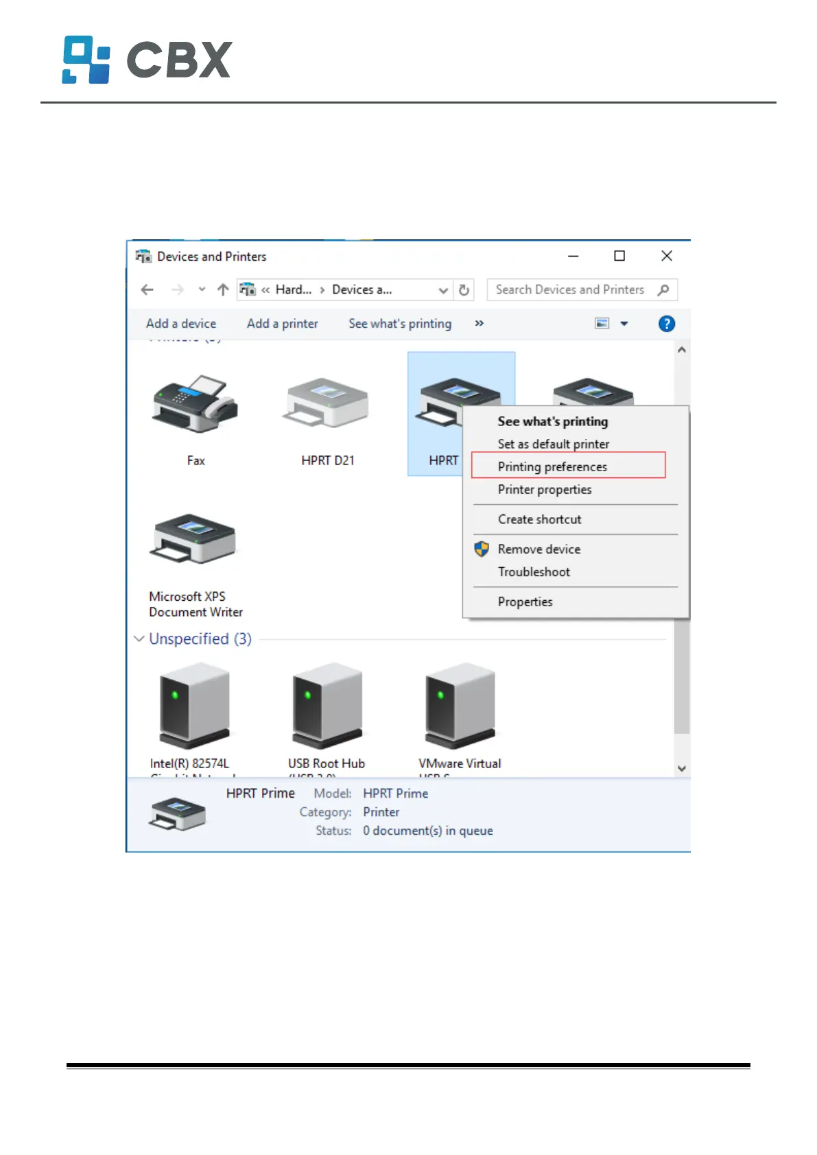817x1155 pixels.
Task: Click the address bar location icon
Action: pos(248,290)
